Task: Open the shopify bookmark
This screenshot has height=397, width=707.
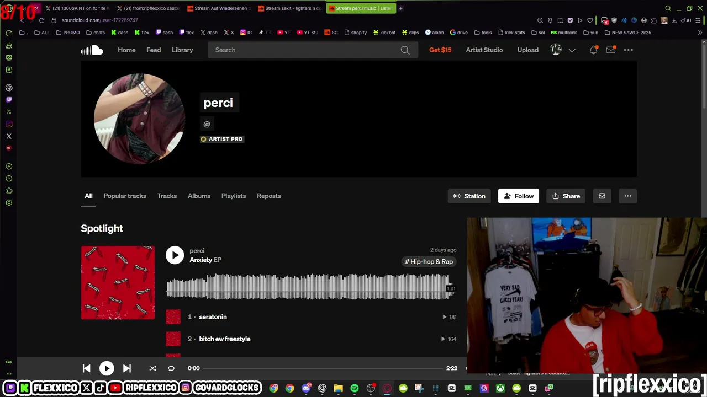Action: tap(355, 33)
